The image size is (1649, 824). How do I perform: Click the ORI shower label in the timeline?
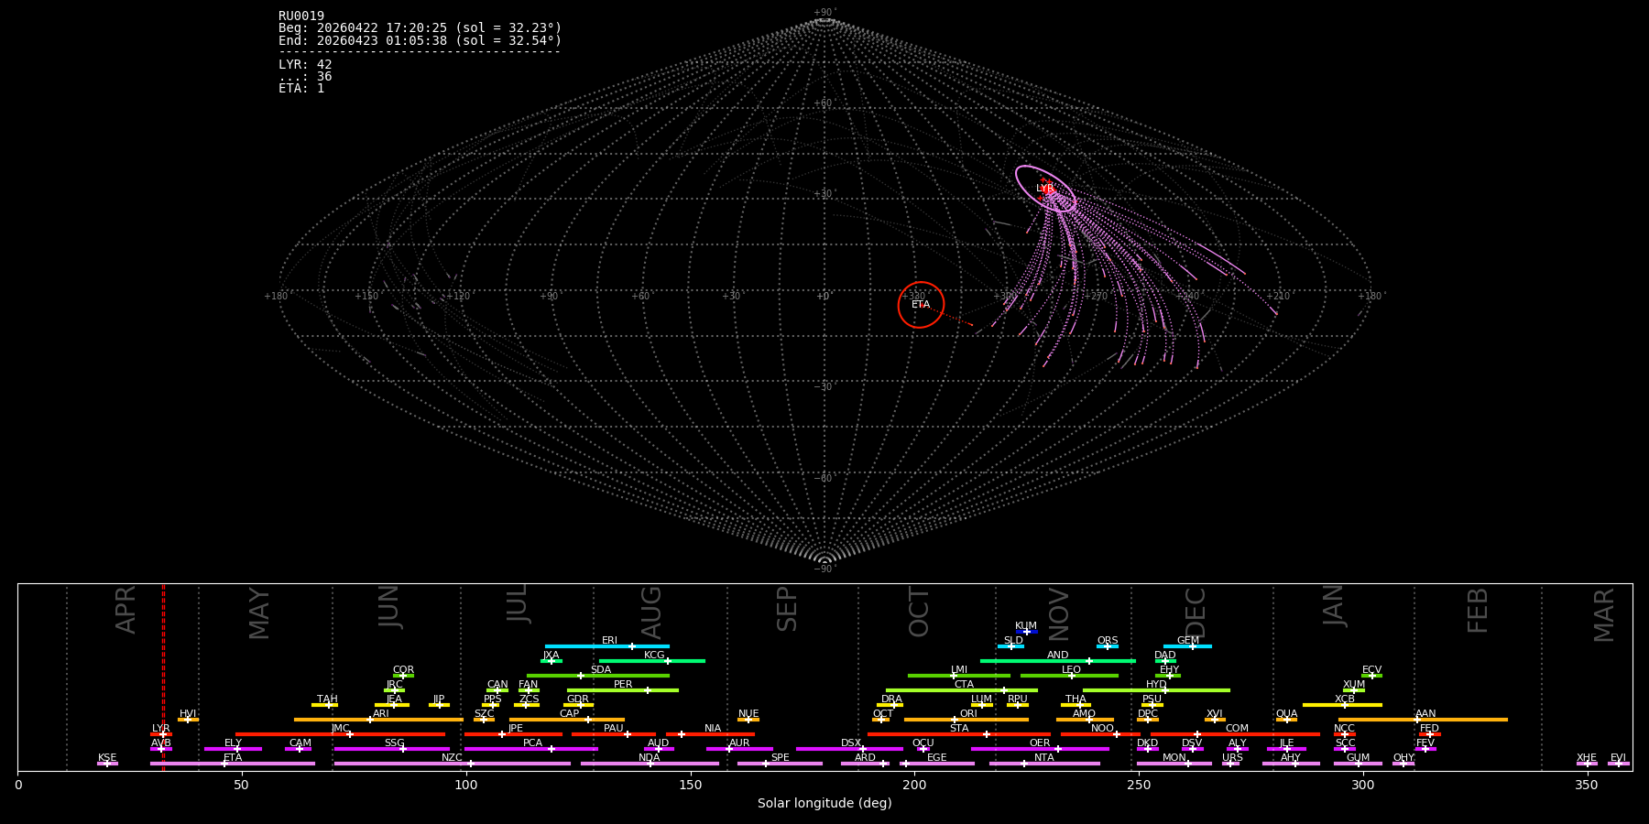pos(968,714)
